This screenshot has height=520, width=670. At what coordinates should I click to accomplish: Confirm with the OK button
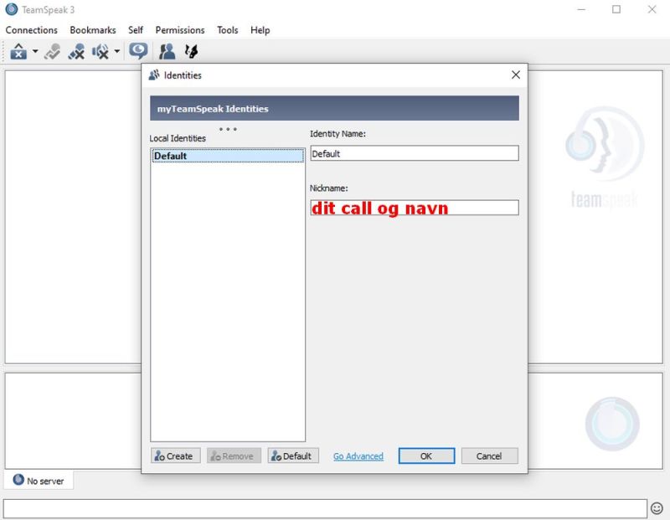coord(426,456)
